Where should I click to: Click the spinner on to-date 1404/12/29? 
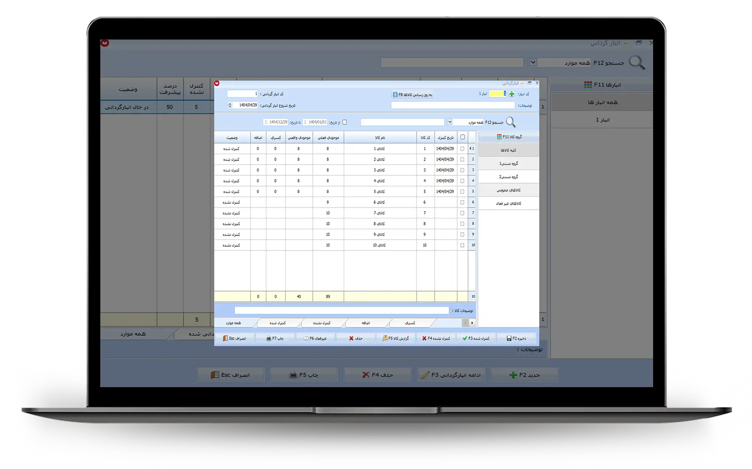[265, 122]
